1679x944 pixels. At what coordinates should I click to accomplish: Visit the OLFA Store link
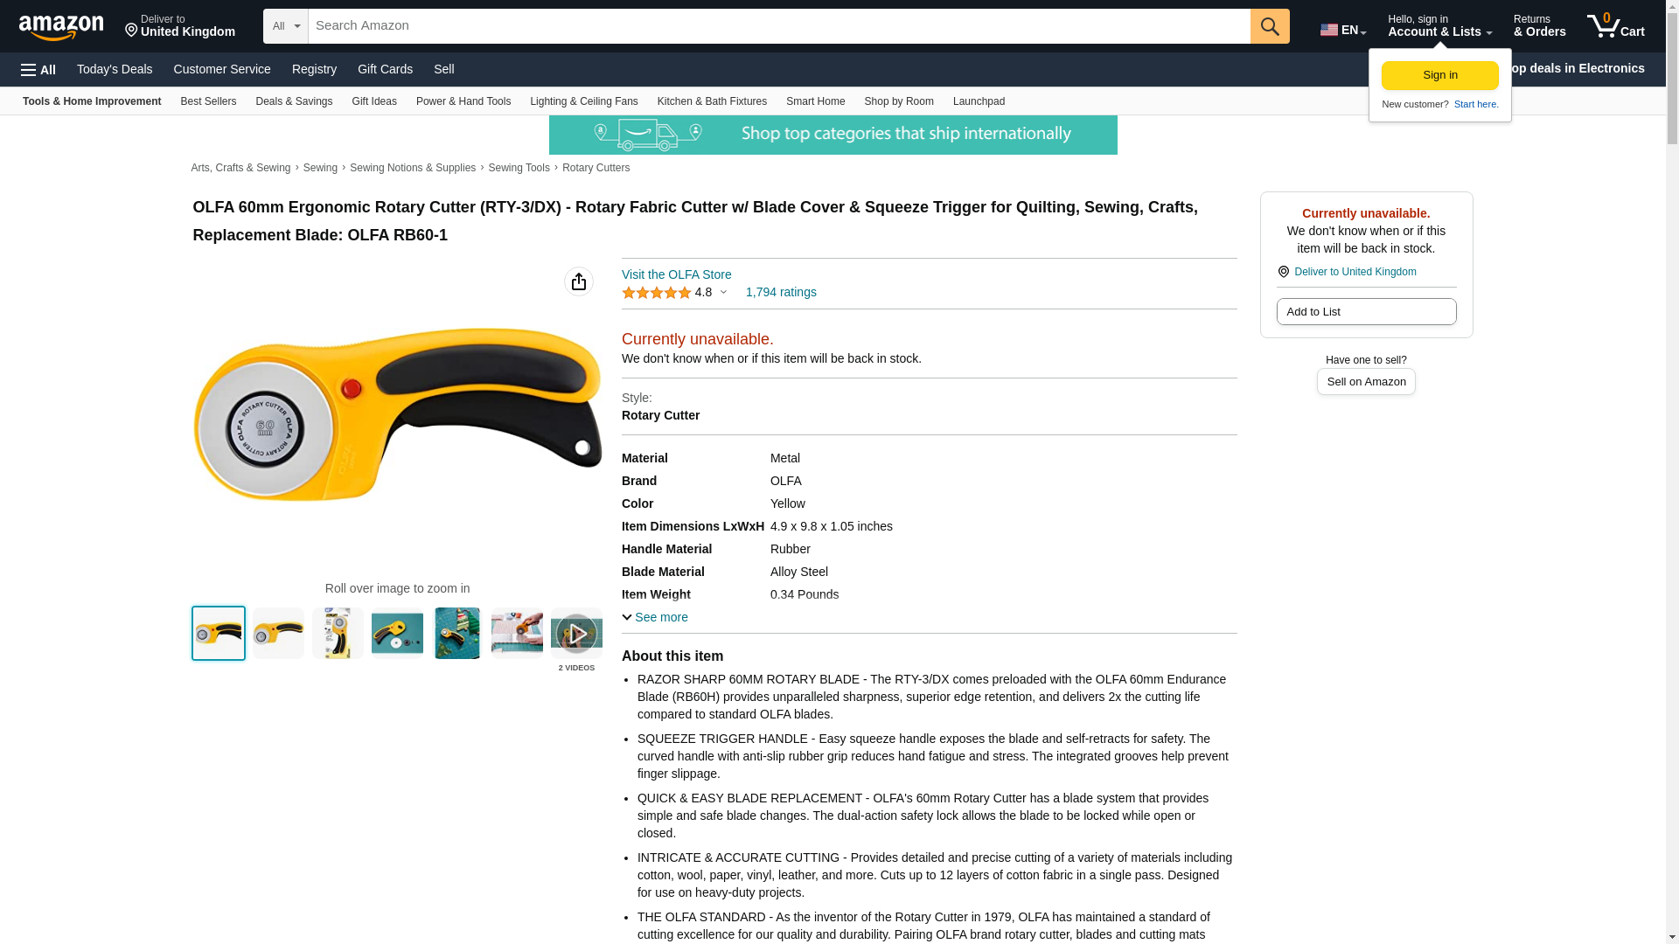[x=676, y=274]
